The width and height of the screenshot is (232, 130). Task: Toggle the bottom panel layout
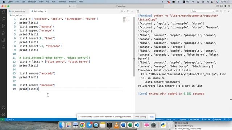221,6
